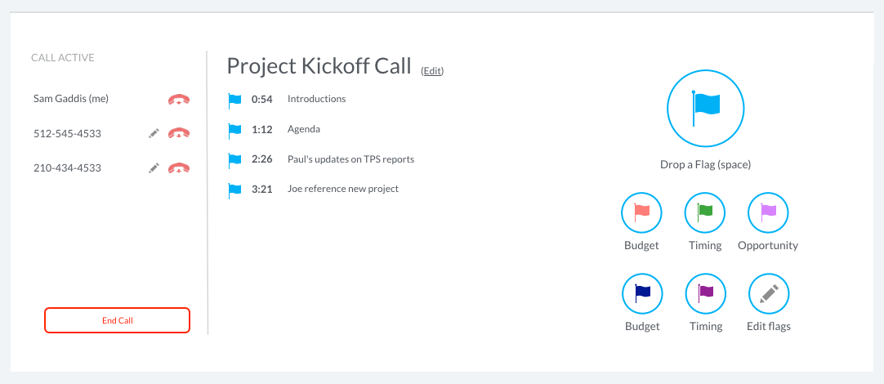Screen dimensions: 884x384
Task: Select Joe reference new project entry
Action: [343, 189]
